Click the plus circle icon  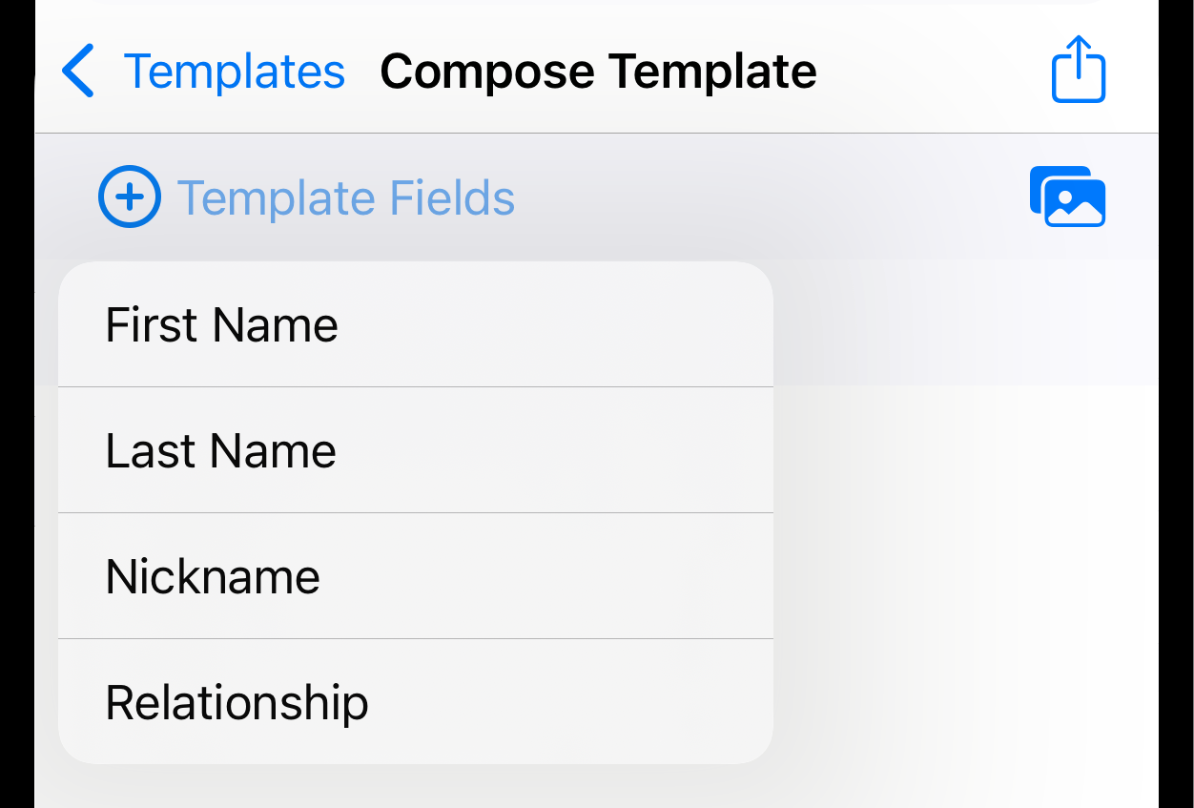point(130,197)
